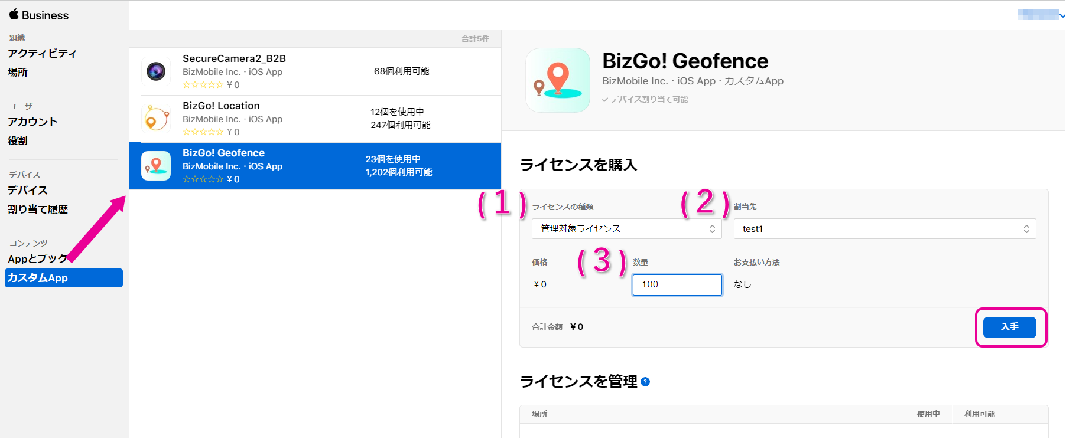Select the SecureCamera2_B2B list row

coord(315,71)
